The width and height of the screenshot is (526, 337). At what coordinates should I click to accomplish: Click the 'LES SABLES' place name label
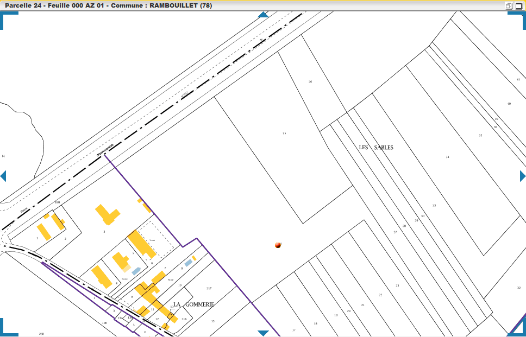(x=376, y=148)
